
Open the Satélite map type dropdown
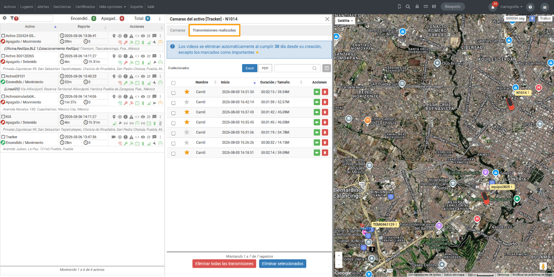pos(345,20)
